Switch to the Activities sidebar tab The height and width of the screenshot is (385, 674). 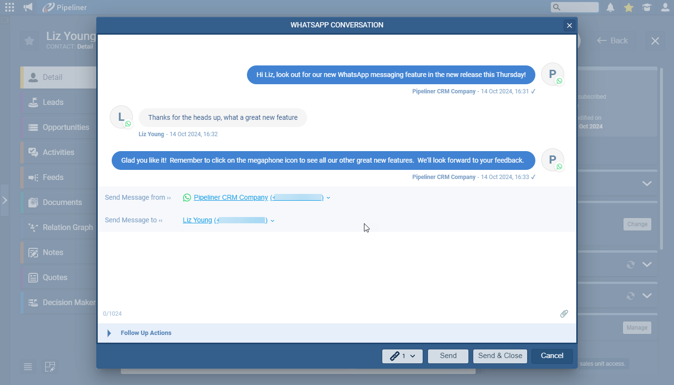tap(58, 152)
